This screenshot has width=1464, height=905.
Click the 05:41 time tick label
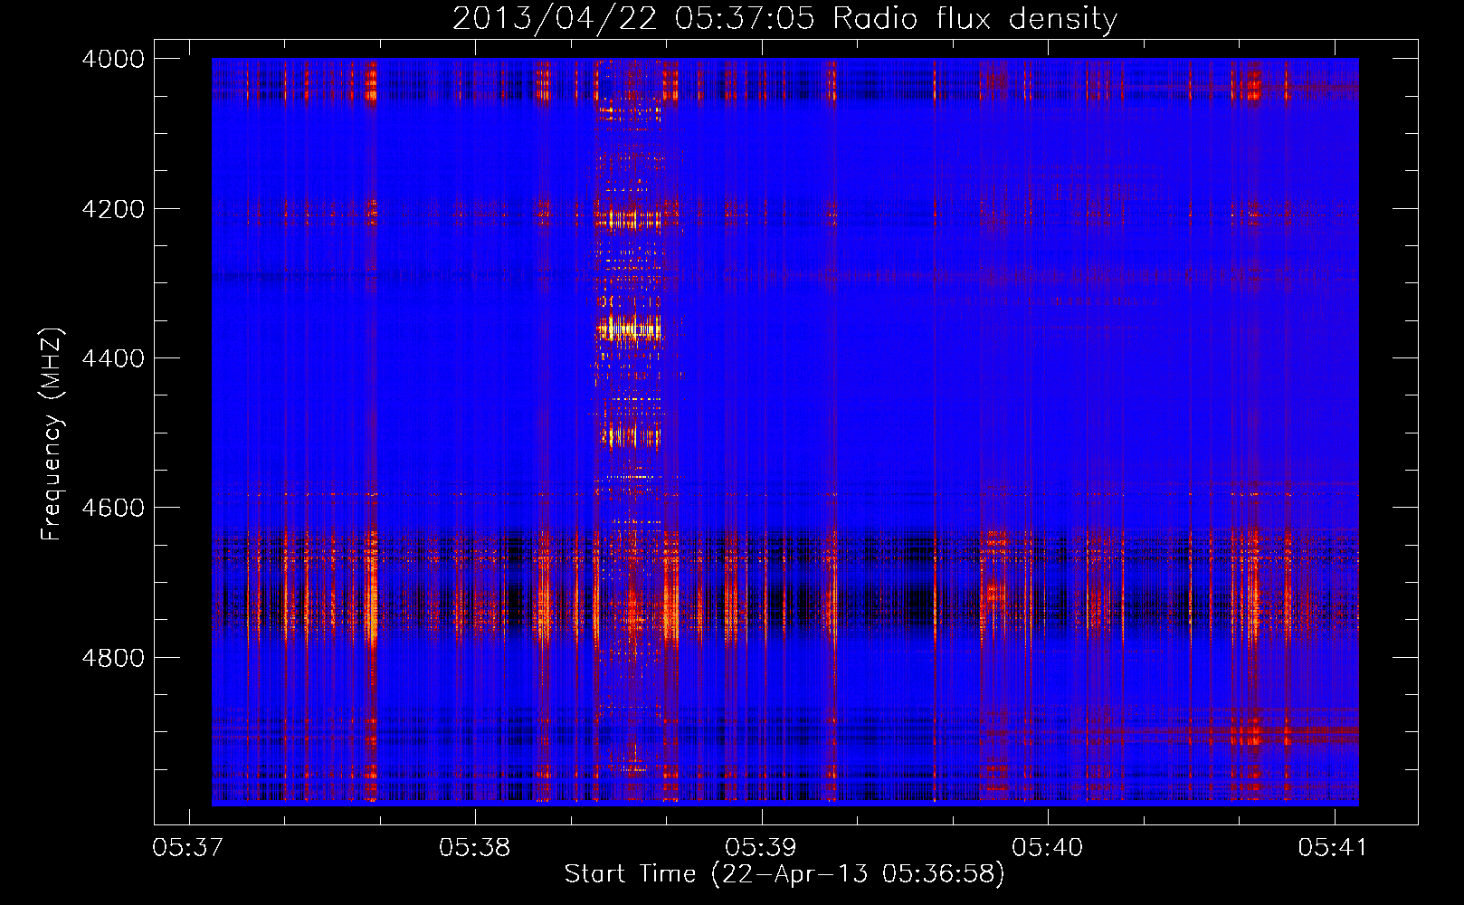click(x=1334, y=847)
